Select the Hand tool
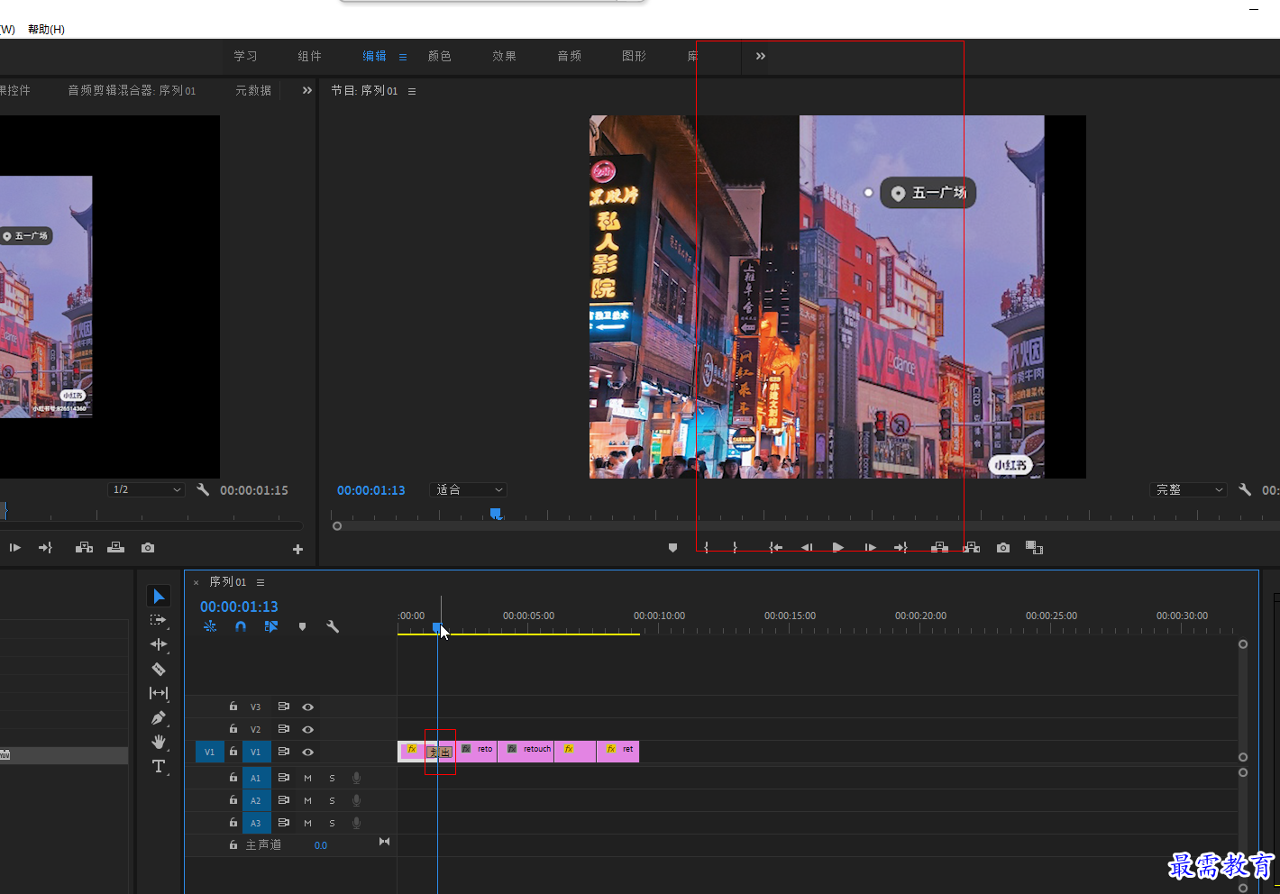Viewport: 1280px width, 894px height. [x=159, y=742]
